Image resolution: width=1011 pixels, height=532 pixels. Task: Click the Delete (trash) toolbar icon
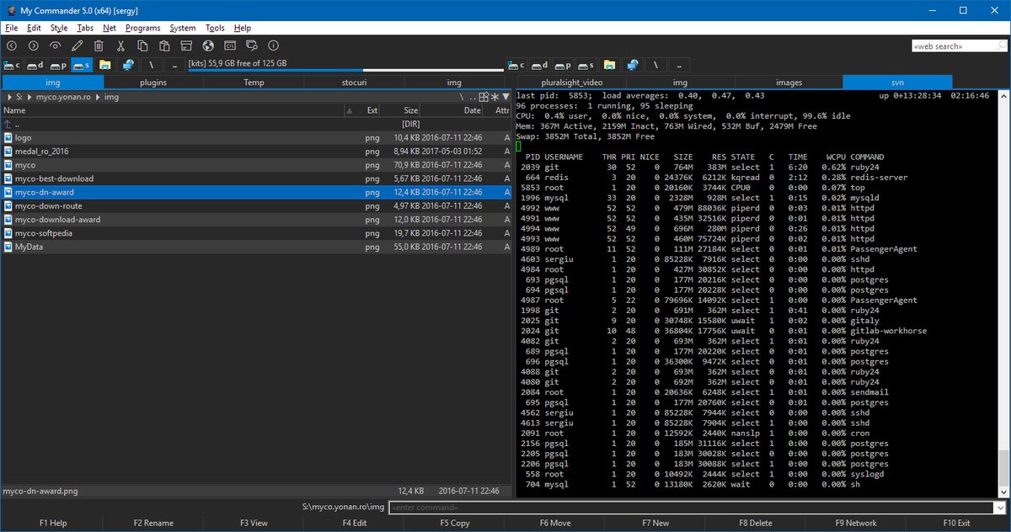[x=98, y=45]
